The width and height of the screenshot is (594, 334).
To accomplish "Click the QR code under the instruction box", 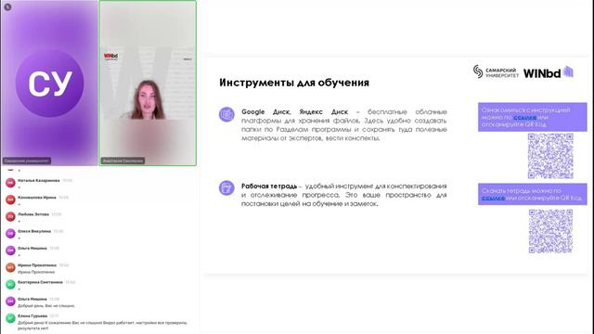I will (550, 156).
